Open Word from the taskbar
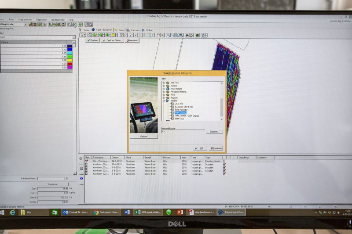Screen dimensions: 352x234 point(127,212)
